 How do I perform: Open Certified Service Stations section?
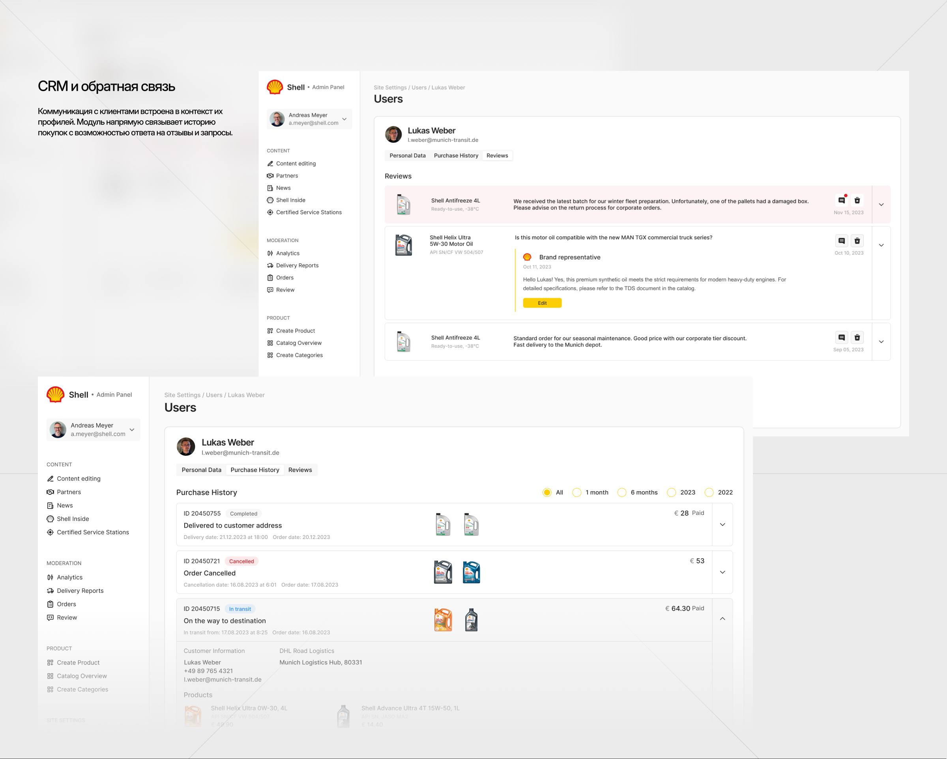coord(309,212)
